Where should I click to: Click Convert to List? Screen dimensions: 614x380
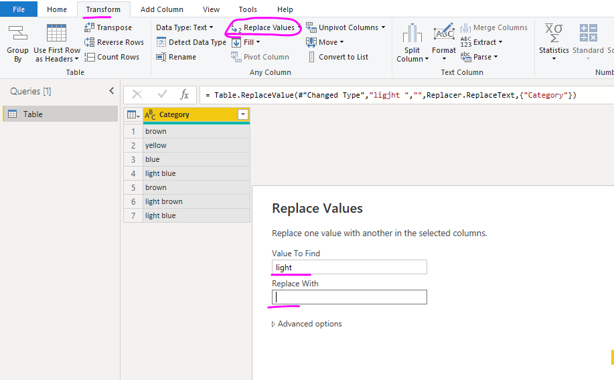337,57
